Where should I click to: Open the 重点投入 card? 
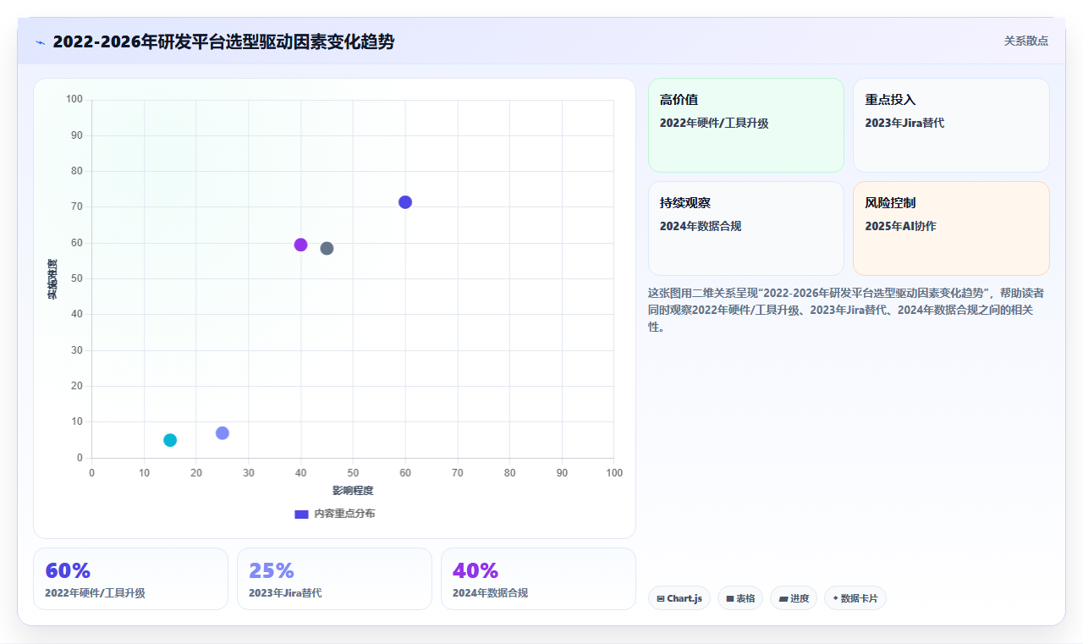(951, 125)
